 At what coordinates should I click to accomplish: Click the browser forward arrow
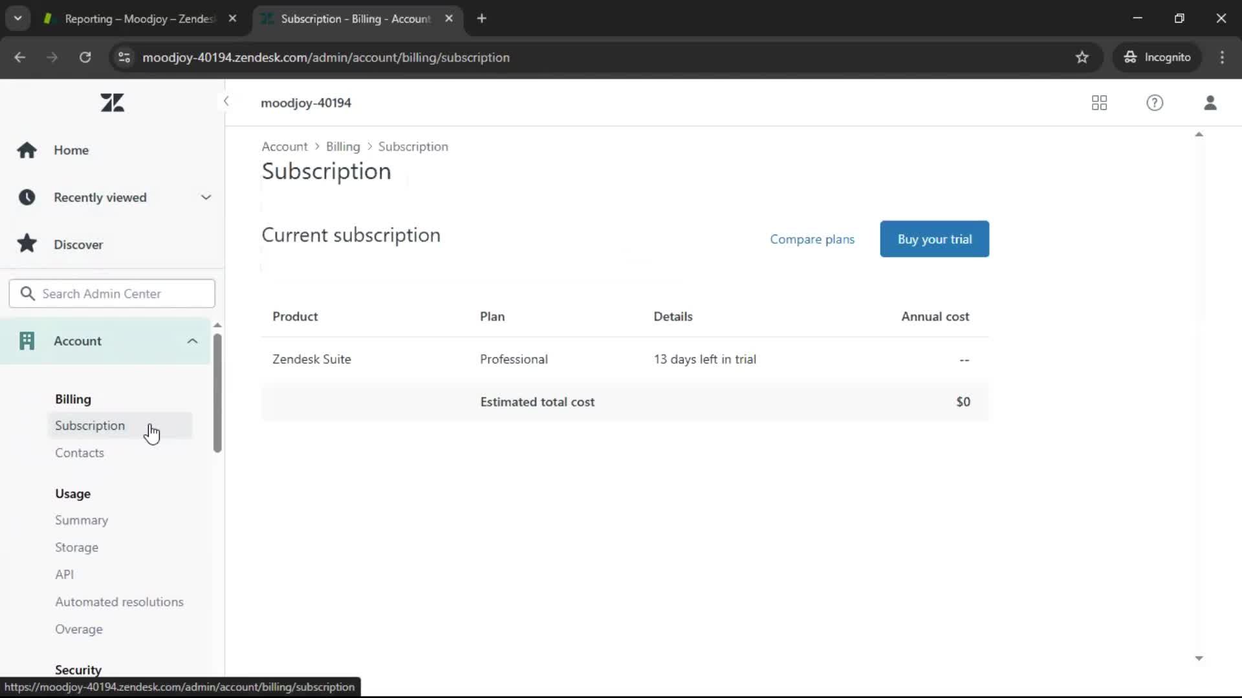click(52, 58)
